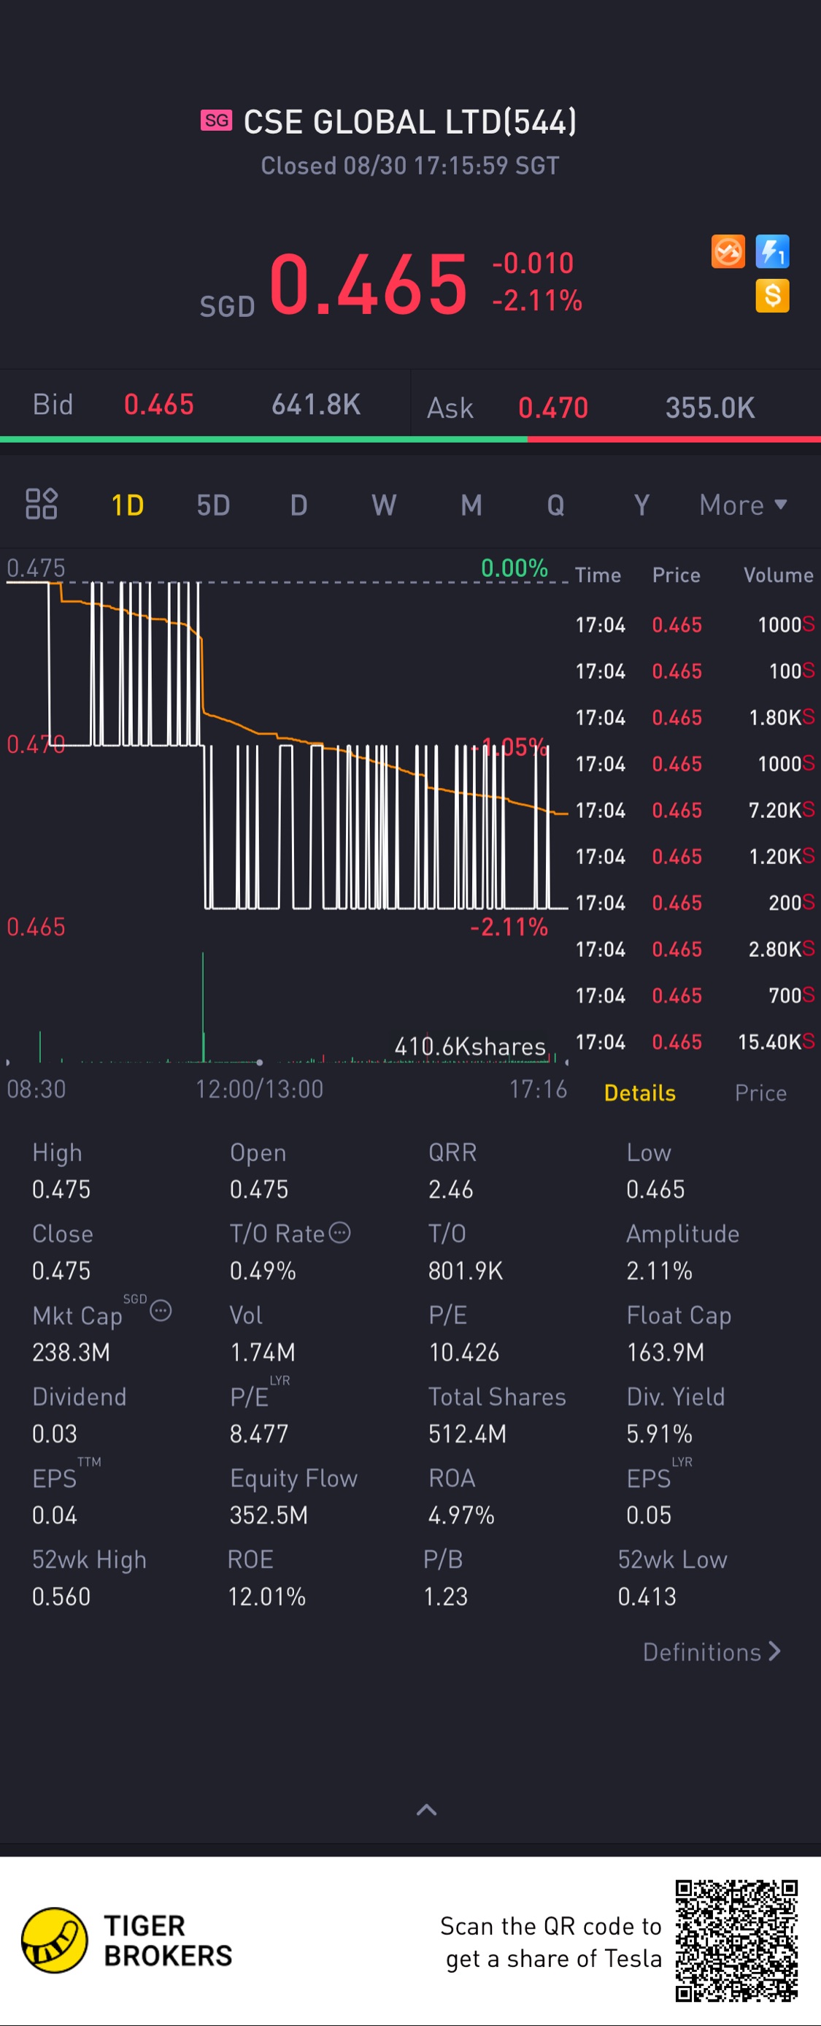
Task: Tap the Tesla share QR code
Action: [x=736, y=1941]
